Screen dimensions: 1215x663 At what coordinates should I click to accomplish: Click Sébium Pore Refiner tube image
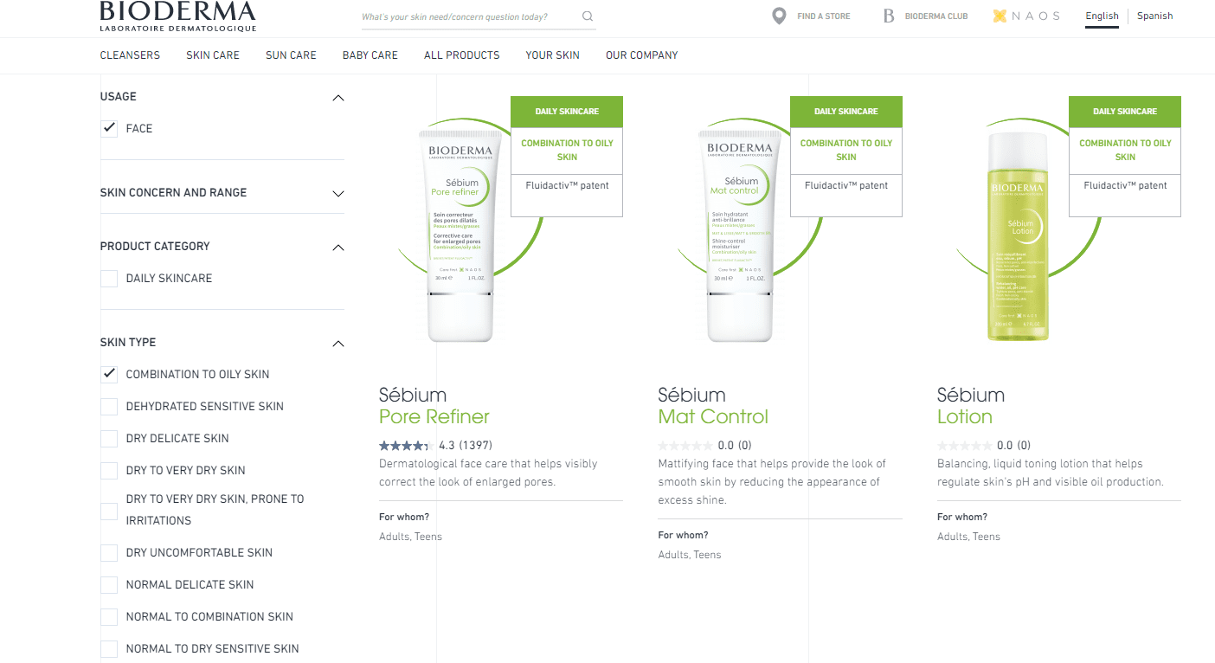pyautogui.click(x=460, y=235)
